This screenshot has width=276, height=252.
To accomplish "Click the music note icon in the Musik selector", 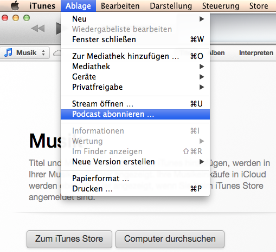I will [8, 52].
